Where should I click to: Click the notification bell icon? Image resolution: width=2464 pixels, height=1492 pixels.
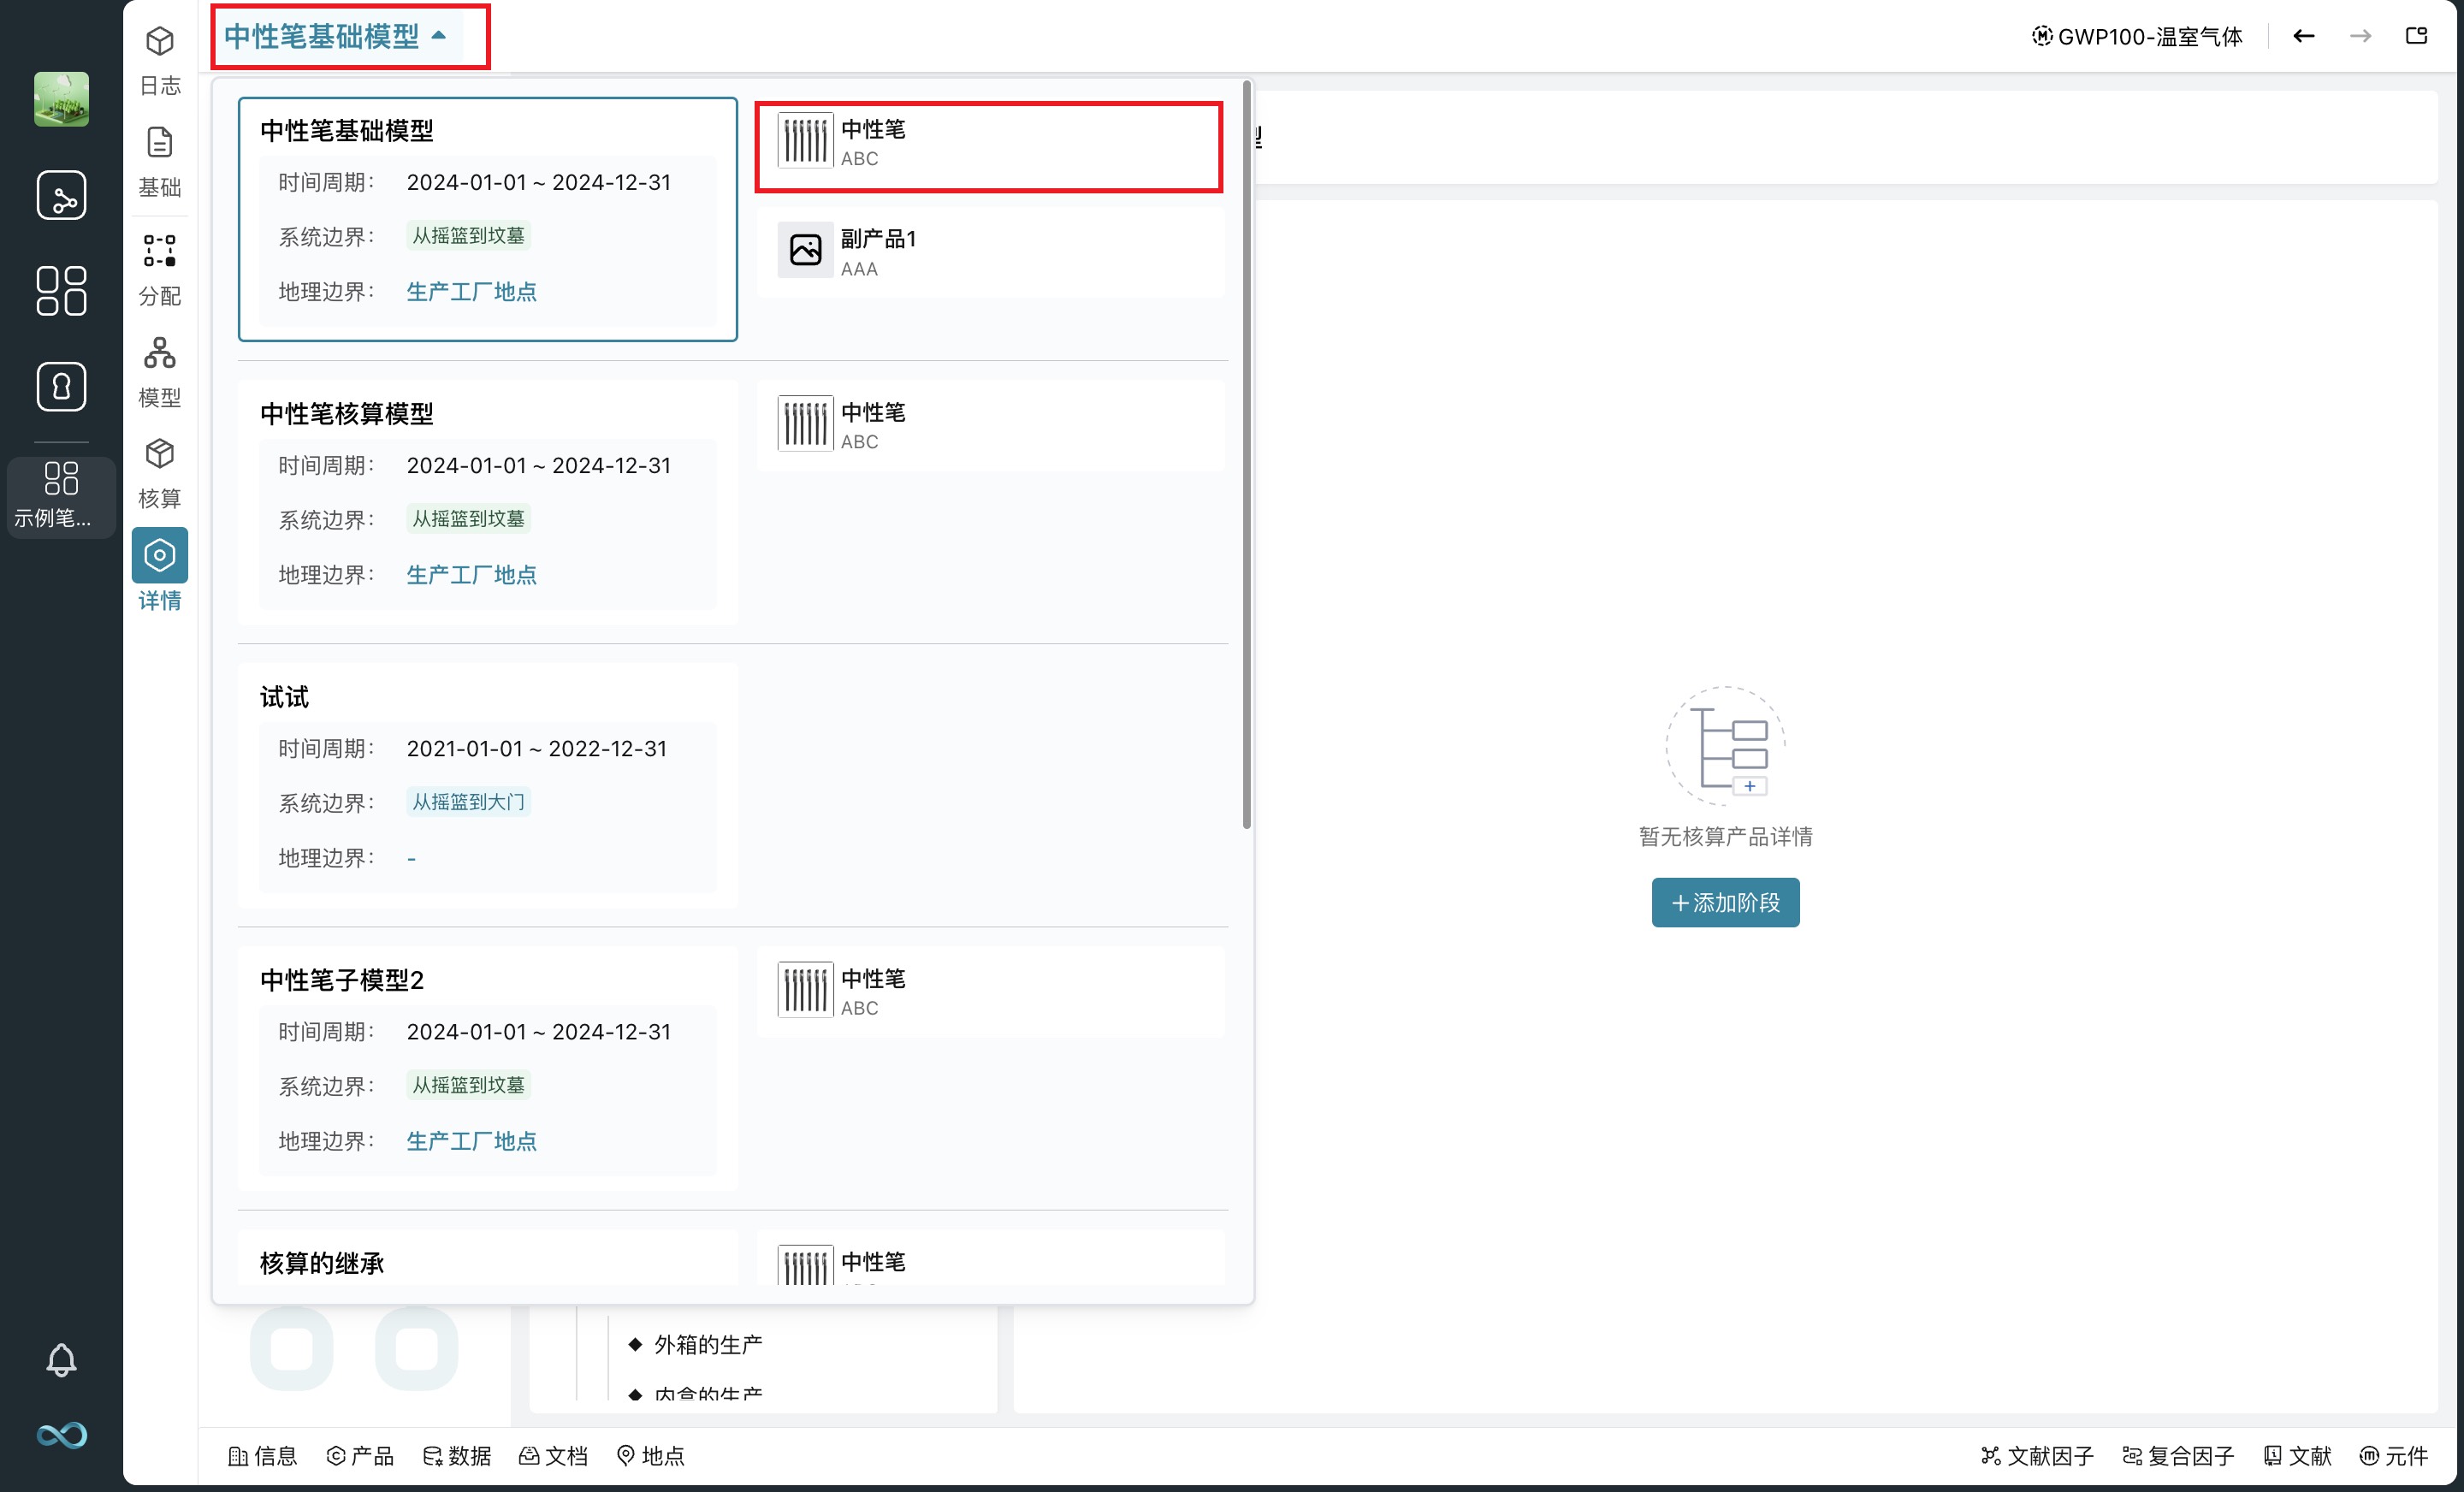click(x=61, y=1359)
